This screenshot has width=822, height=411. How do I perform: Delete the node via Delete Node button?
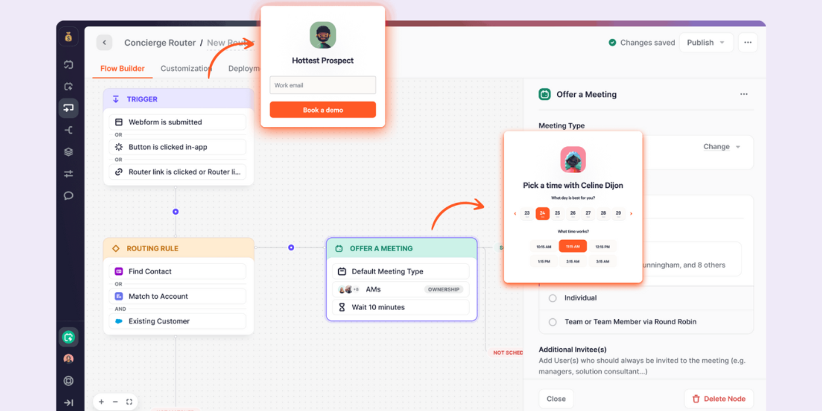click(x=719, y=398)
